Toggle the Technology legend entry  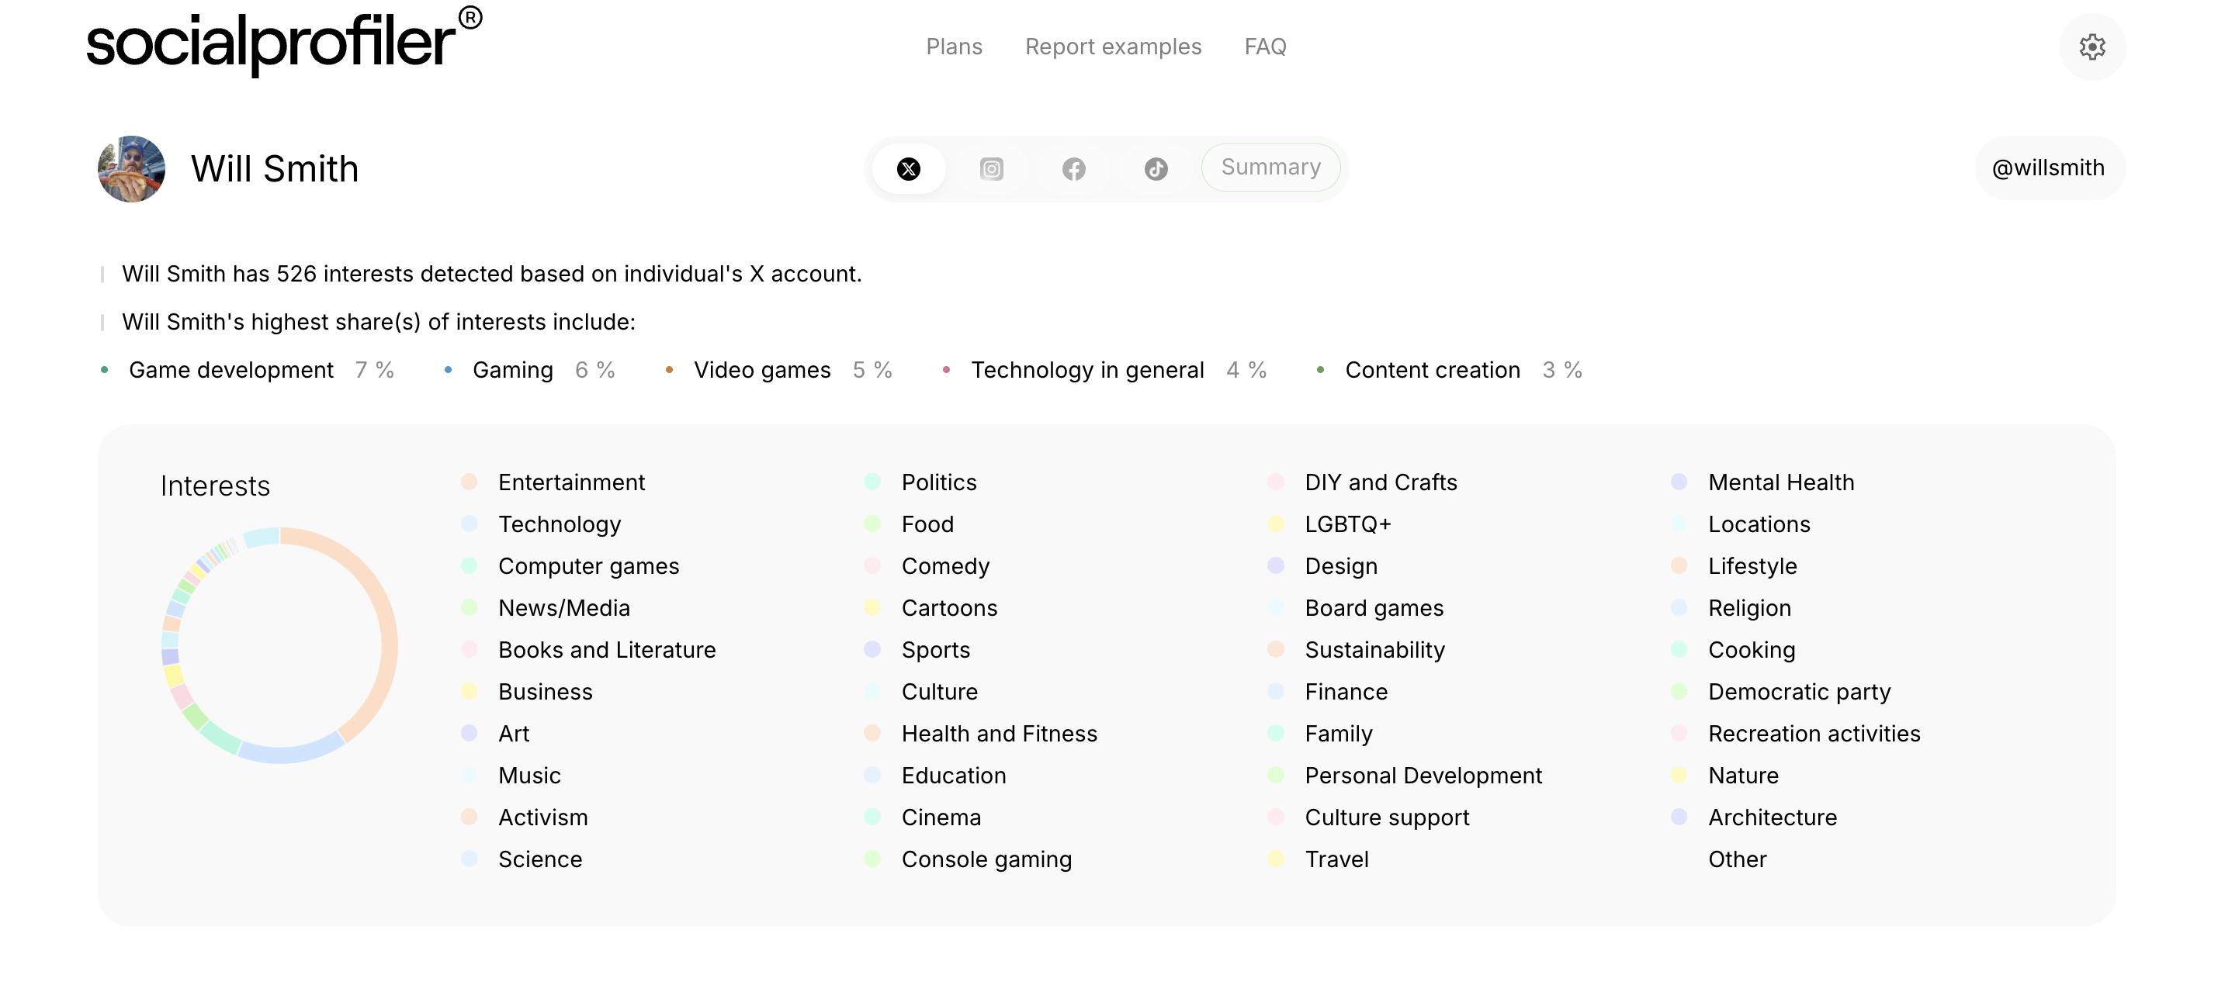coord(559,524)
